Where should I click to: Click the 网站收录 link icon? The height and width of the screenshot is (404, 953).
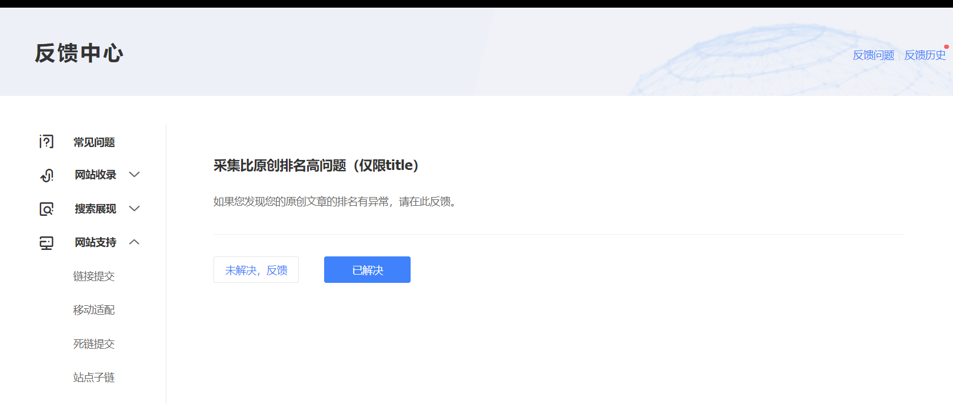click(x=46, y=175)
